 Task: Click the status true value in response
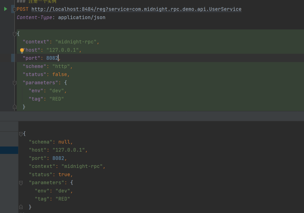tap(64, 174)
